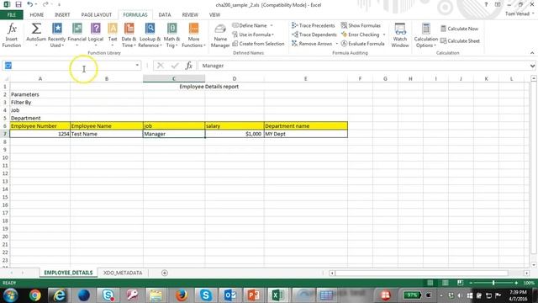
Task: Click the formula bar showing Manager
Action: point(364,66)
